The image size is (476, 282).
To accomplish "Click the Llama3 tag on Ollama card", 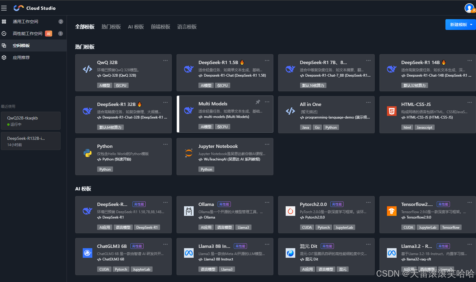I will (x=243, y=228).
